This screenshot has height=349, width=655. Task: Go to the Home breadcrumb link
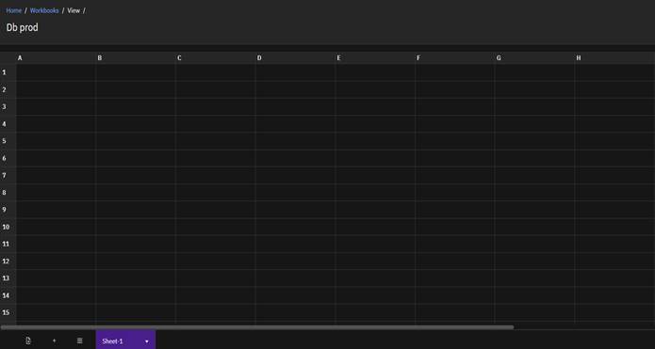pos(14,10)
